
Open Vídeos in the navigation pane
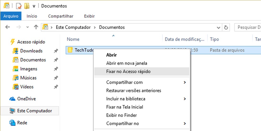27,87
